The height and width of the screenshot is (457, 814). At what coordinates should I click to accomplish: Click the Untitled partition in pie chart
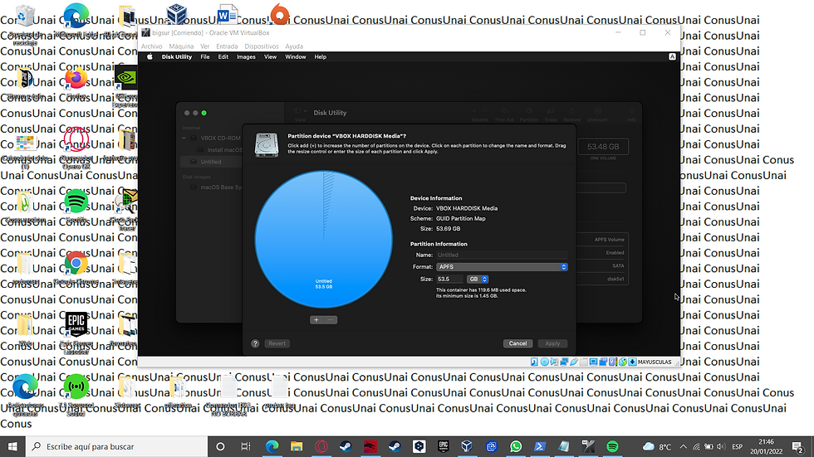click(323, 240)
